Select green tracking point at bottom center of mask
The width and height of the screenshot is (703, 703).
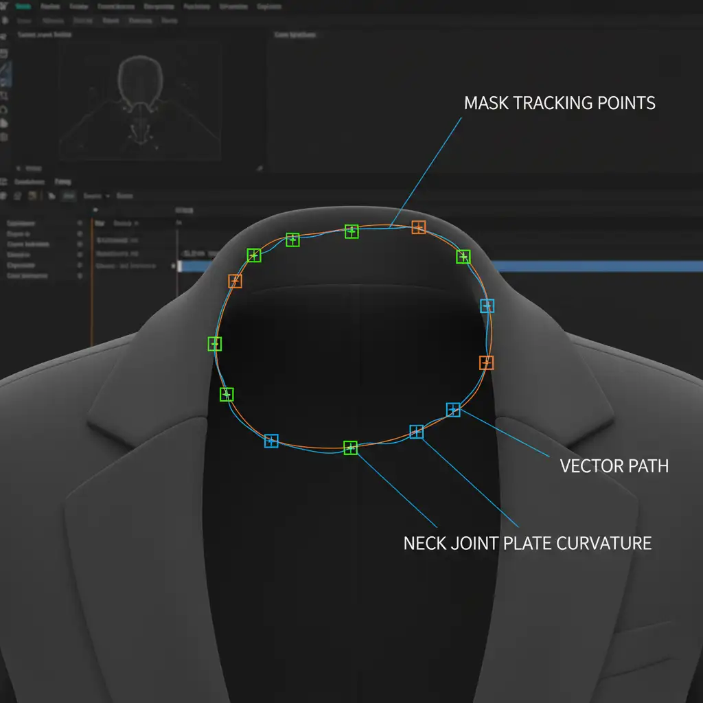tap(351, 448)
